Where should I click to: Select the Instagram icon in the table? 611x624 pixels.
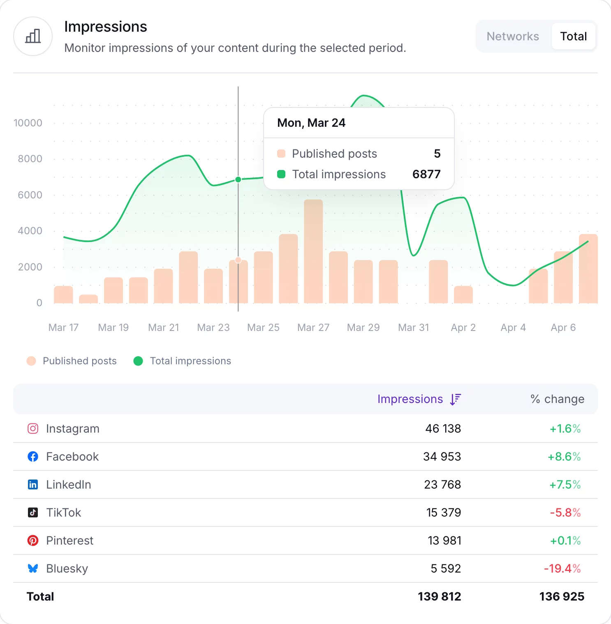tap(32, 428)
